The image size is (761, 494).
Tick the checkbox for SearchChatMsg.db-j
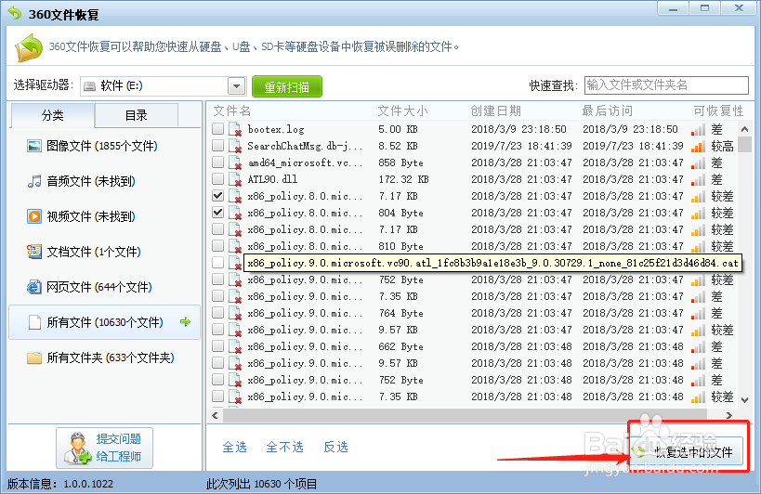coord(218,146)
